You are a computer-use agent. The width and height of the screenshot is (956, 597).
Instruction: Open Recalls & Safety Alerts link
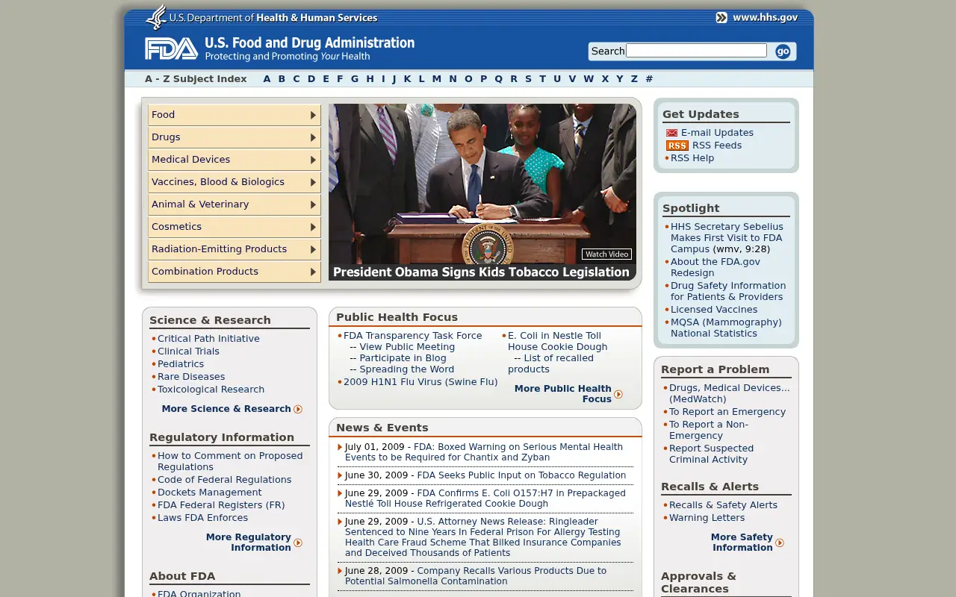tap(723, 505)
